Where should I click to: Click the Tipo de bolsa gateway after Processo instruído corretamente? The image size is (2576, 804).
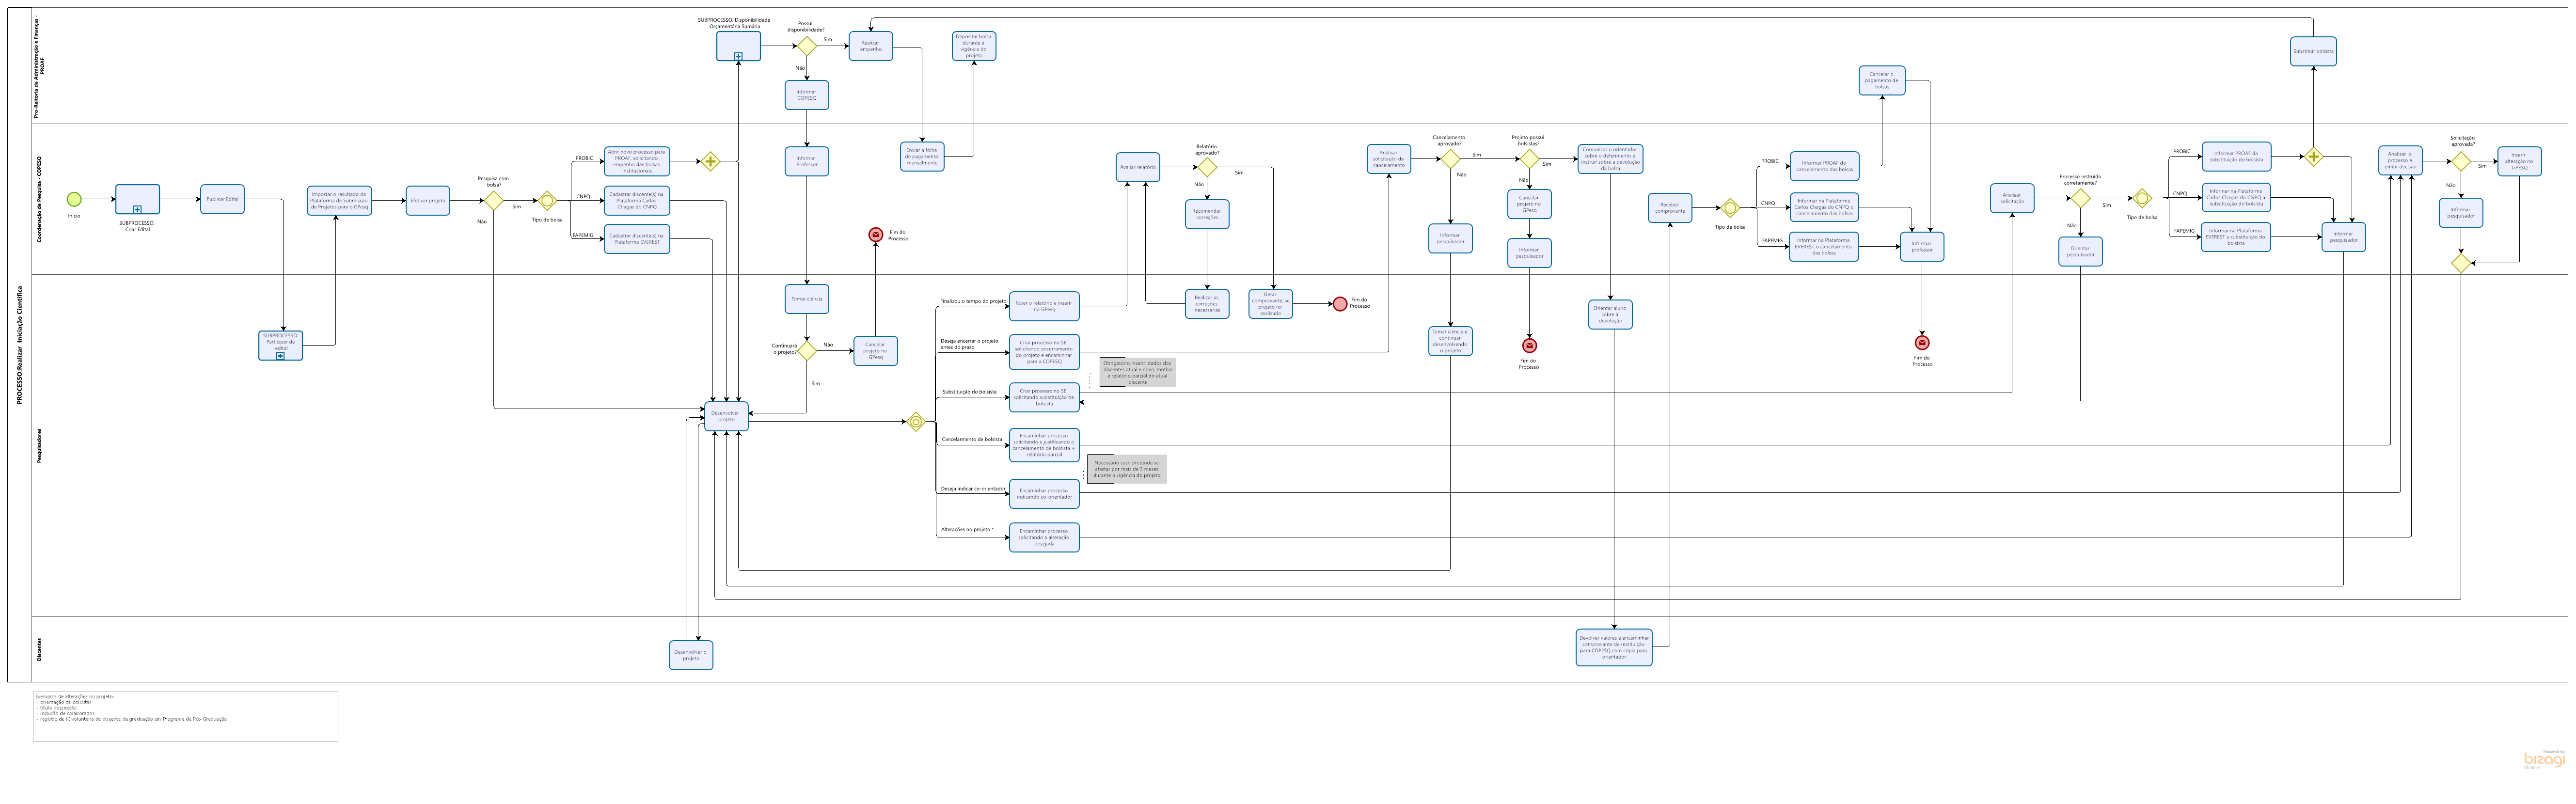coord(2142,198)
